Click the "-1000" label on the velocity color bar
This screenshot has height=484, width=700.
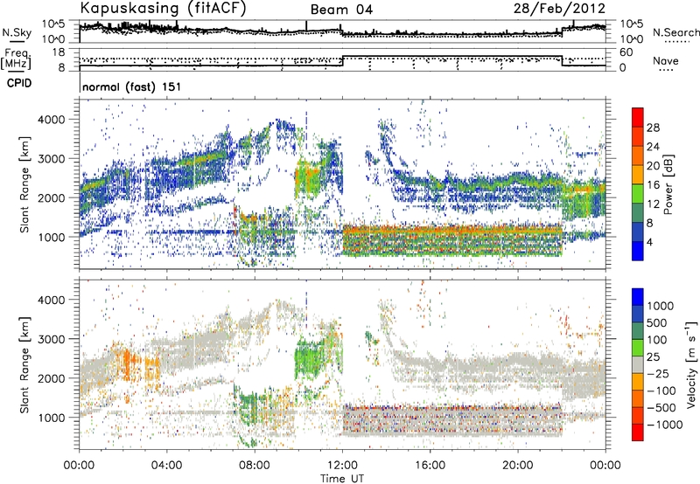(x=665, y=425)
